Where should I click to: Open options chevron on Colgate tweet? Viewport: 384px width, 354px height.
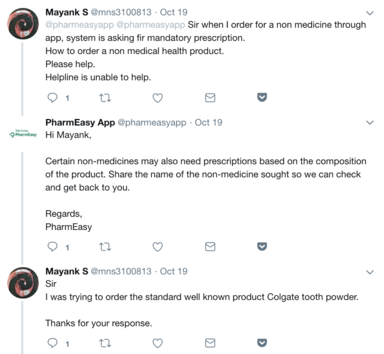pyautogui.click(x=370, y=271)
